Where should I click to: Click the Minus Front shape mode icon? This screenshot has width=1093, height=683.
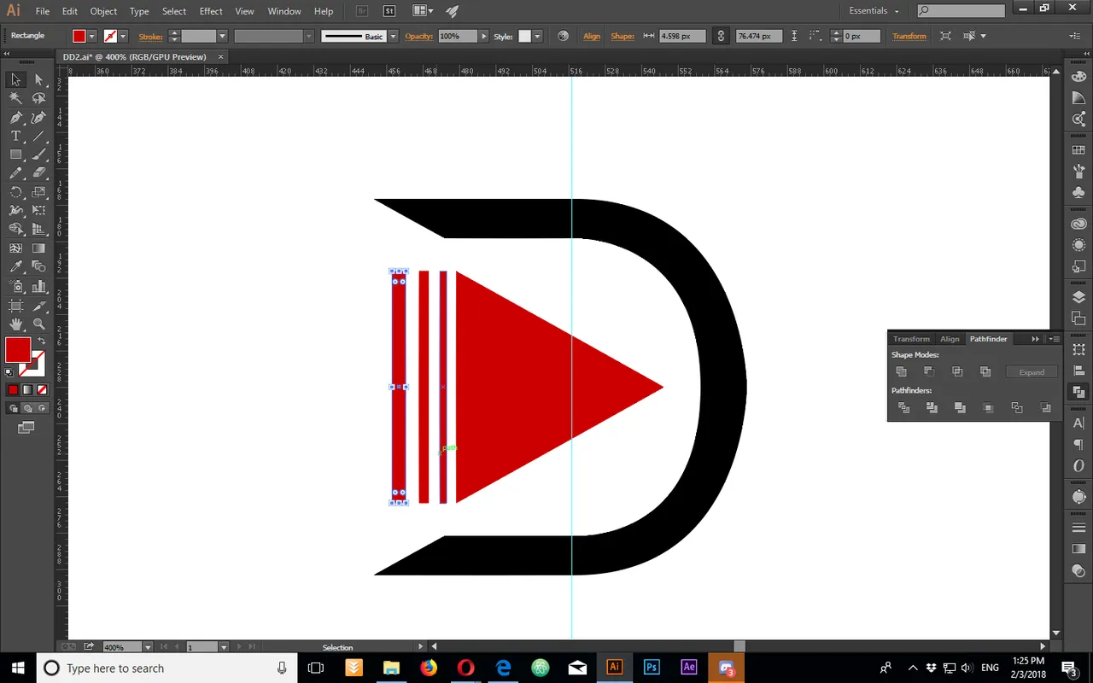pyautogui.click(x=929, y=371)
